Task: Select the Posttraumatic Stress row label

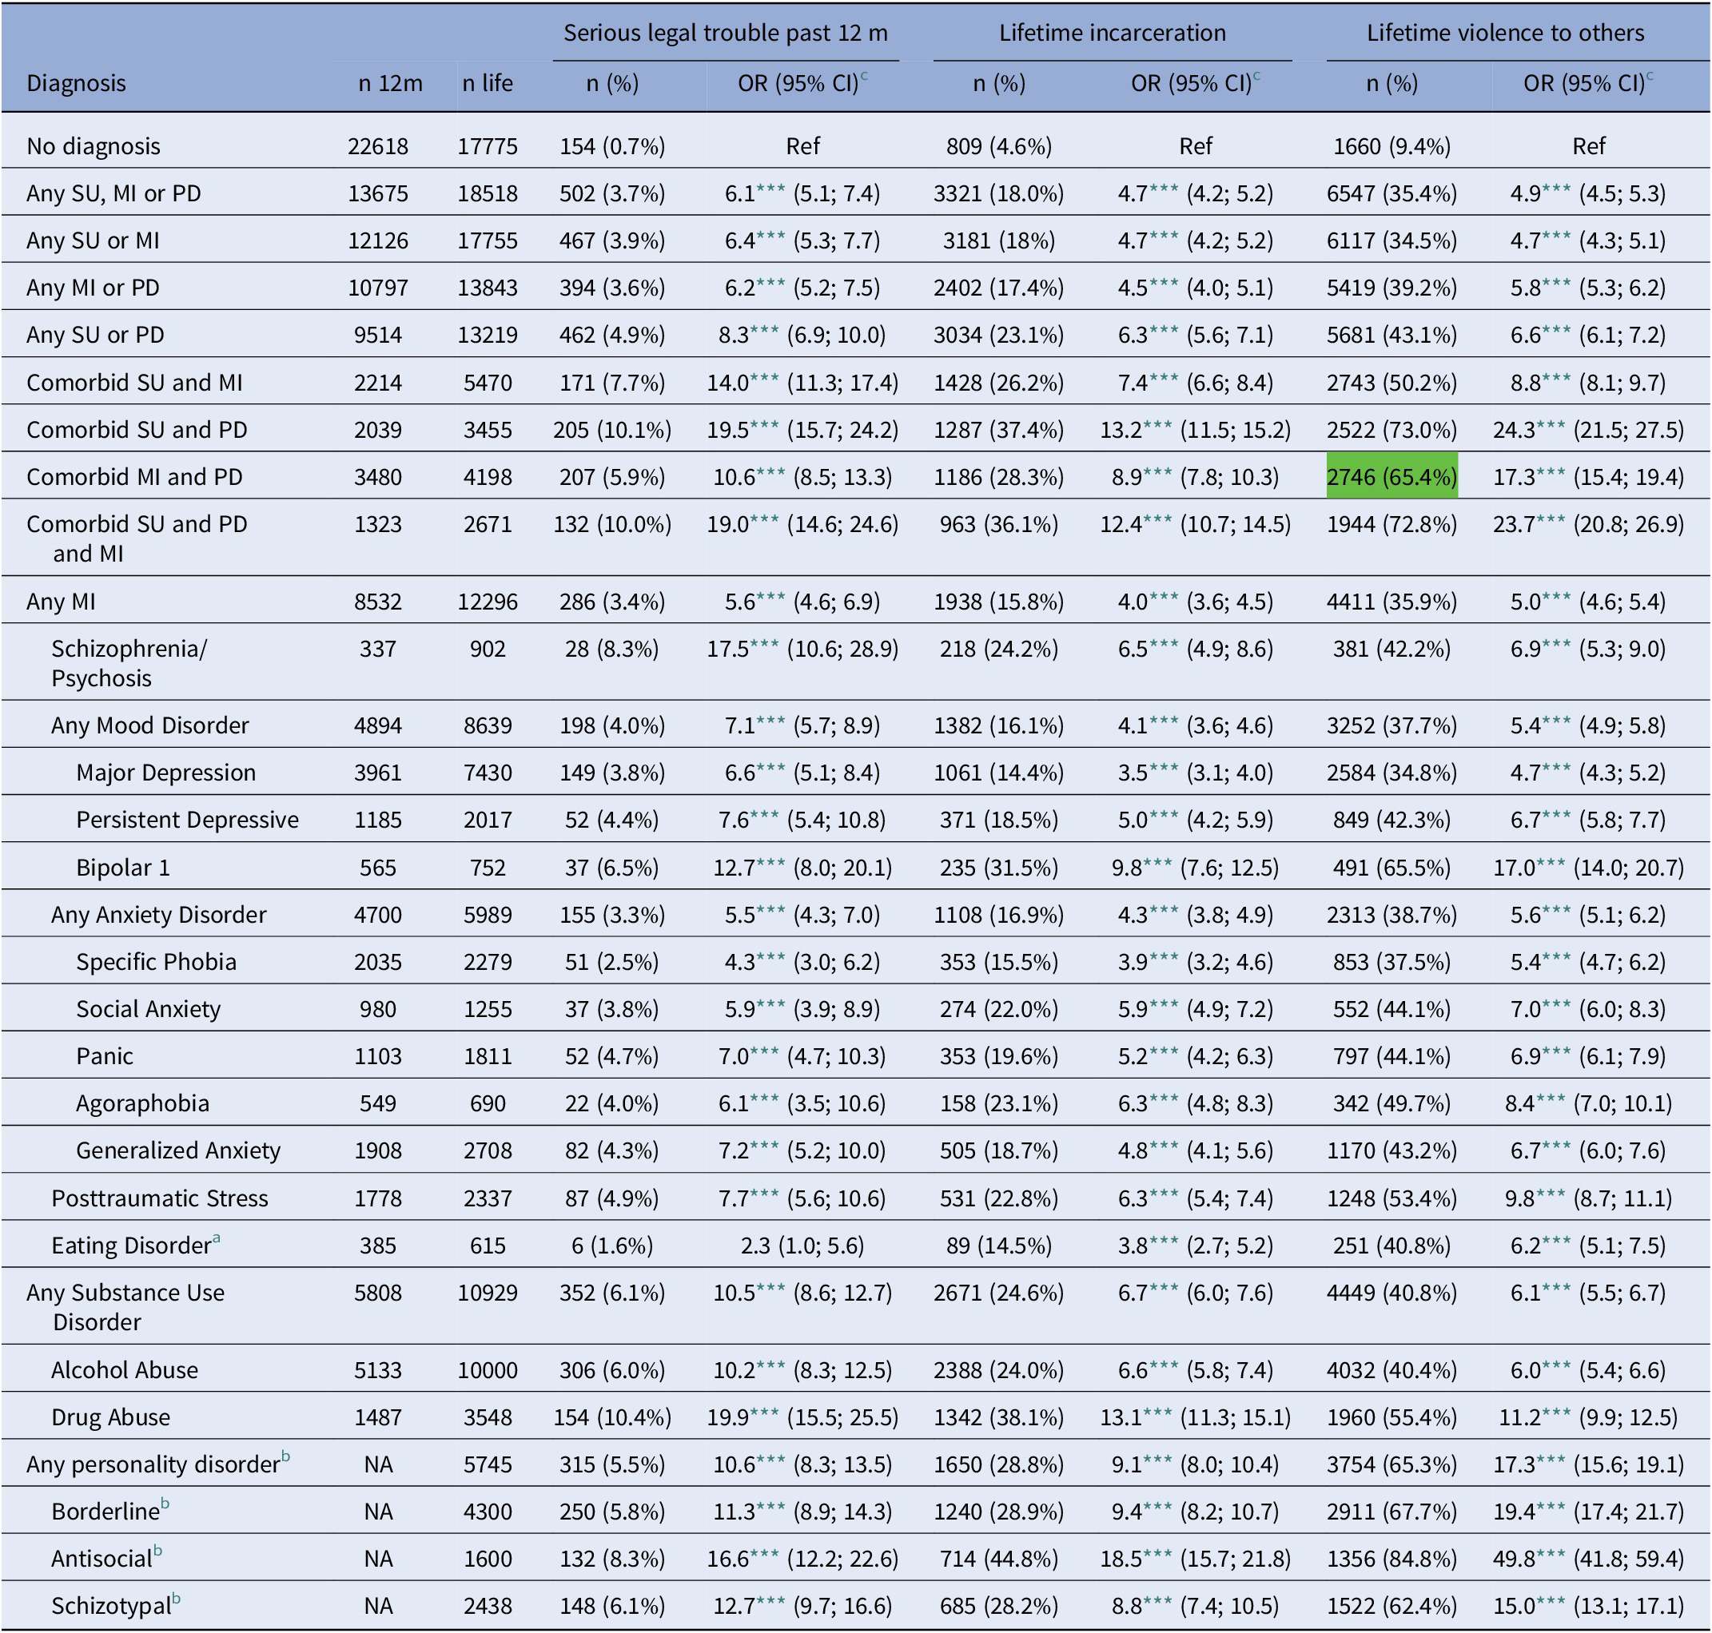Action: point(159,1198)
